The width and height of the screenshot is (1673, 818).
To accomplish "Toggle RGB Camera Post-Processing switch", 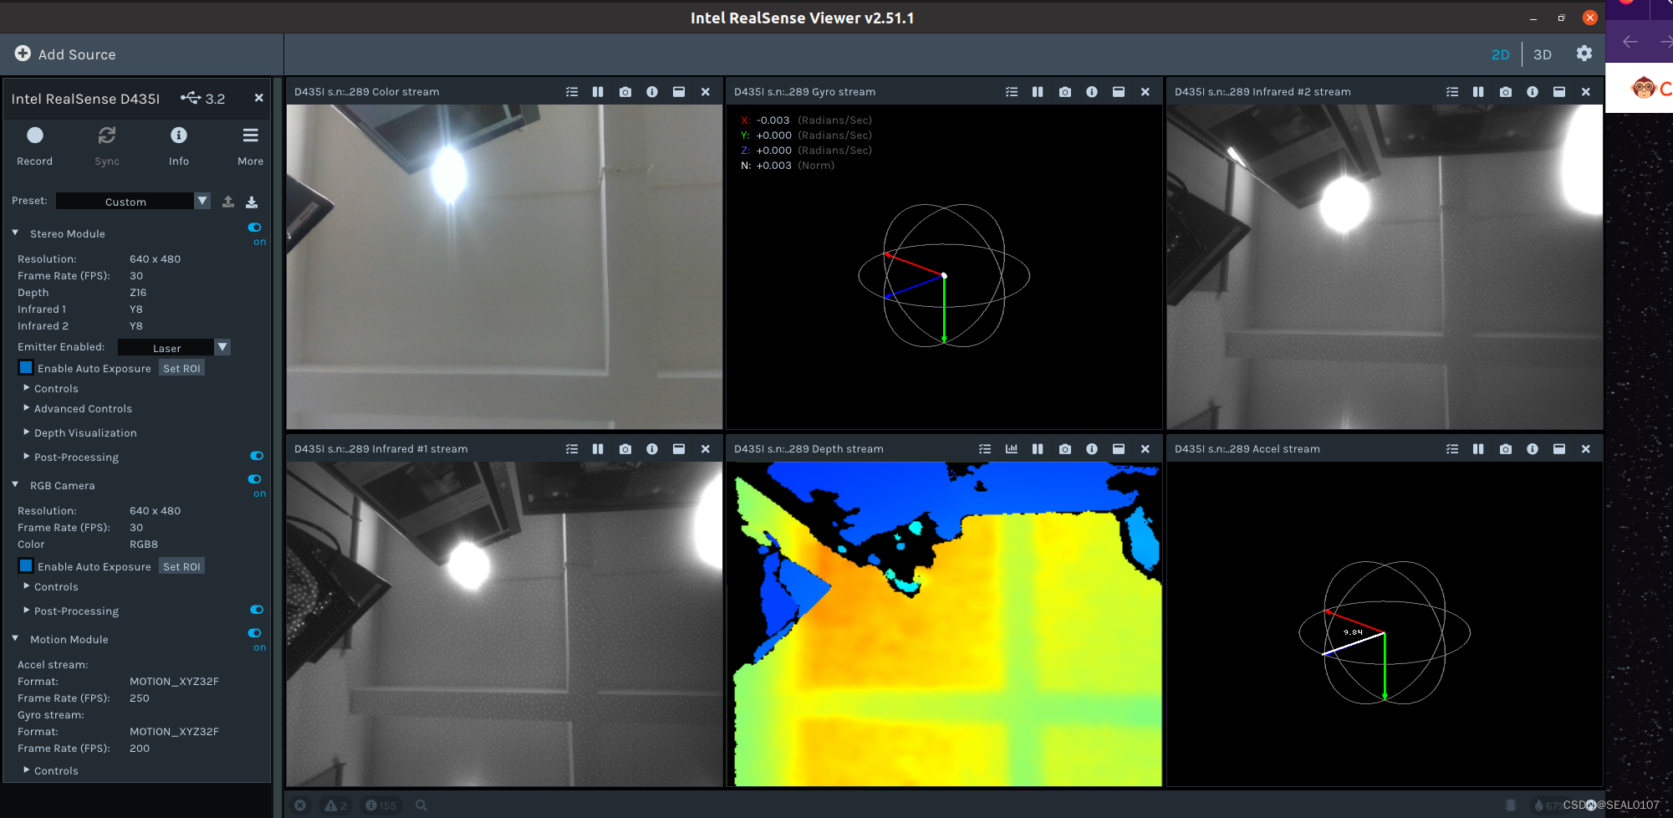I will click(x=257, y=610).
